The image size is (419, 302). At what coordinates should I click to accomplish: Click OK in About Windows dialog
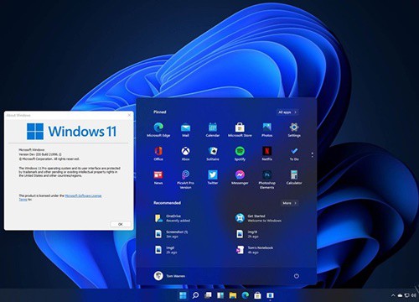click(x=121, y=224)
